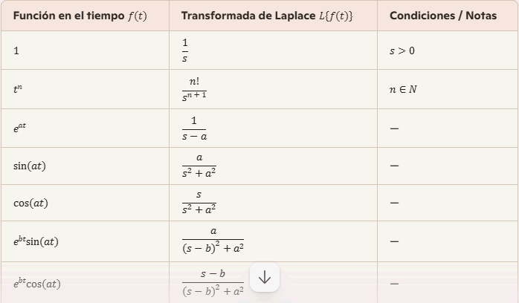Click the notes dash in the sin(at) row

(x=394, y=166)
